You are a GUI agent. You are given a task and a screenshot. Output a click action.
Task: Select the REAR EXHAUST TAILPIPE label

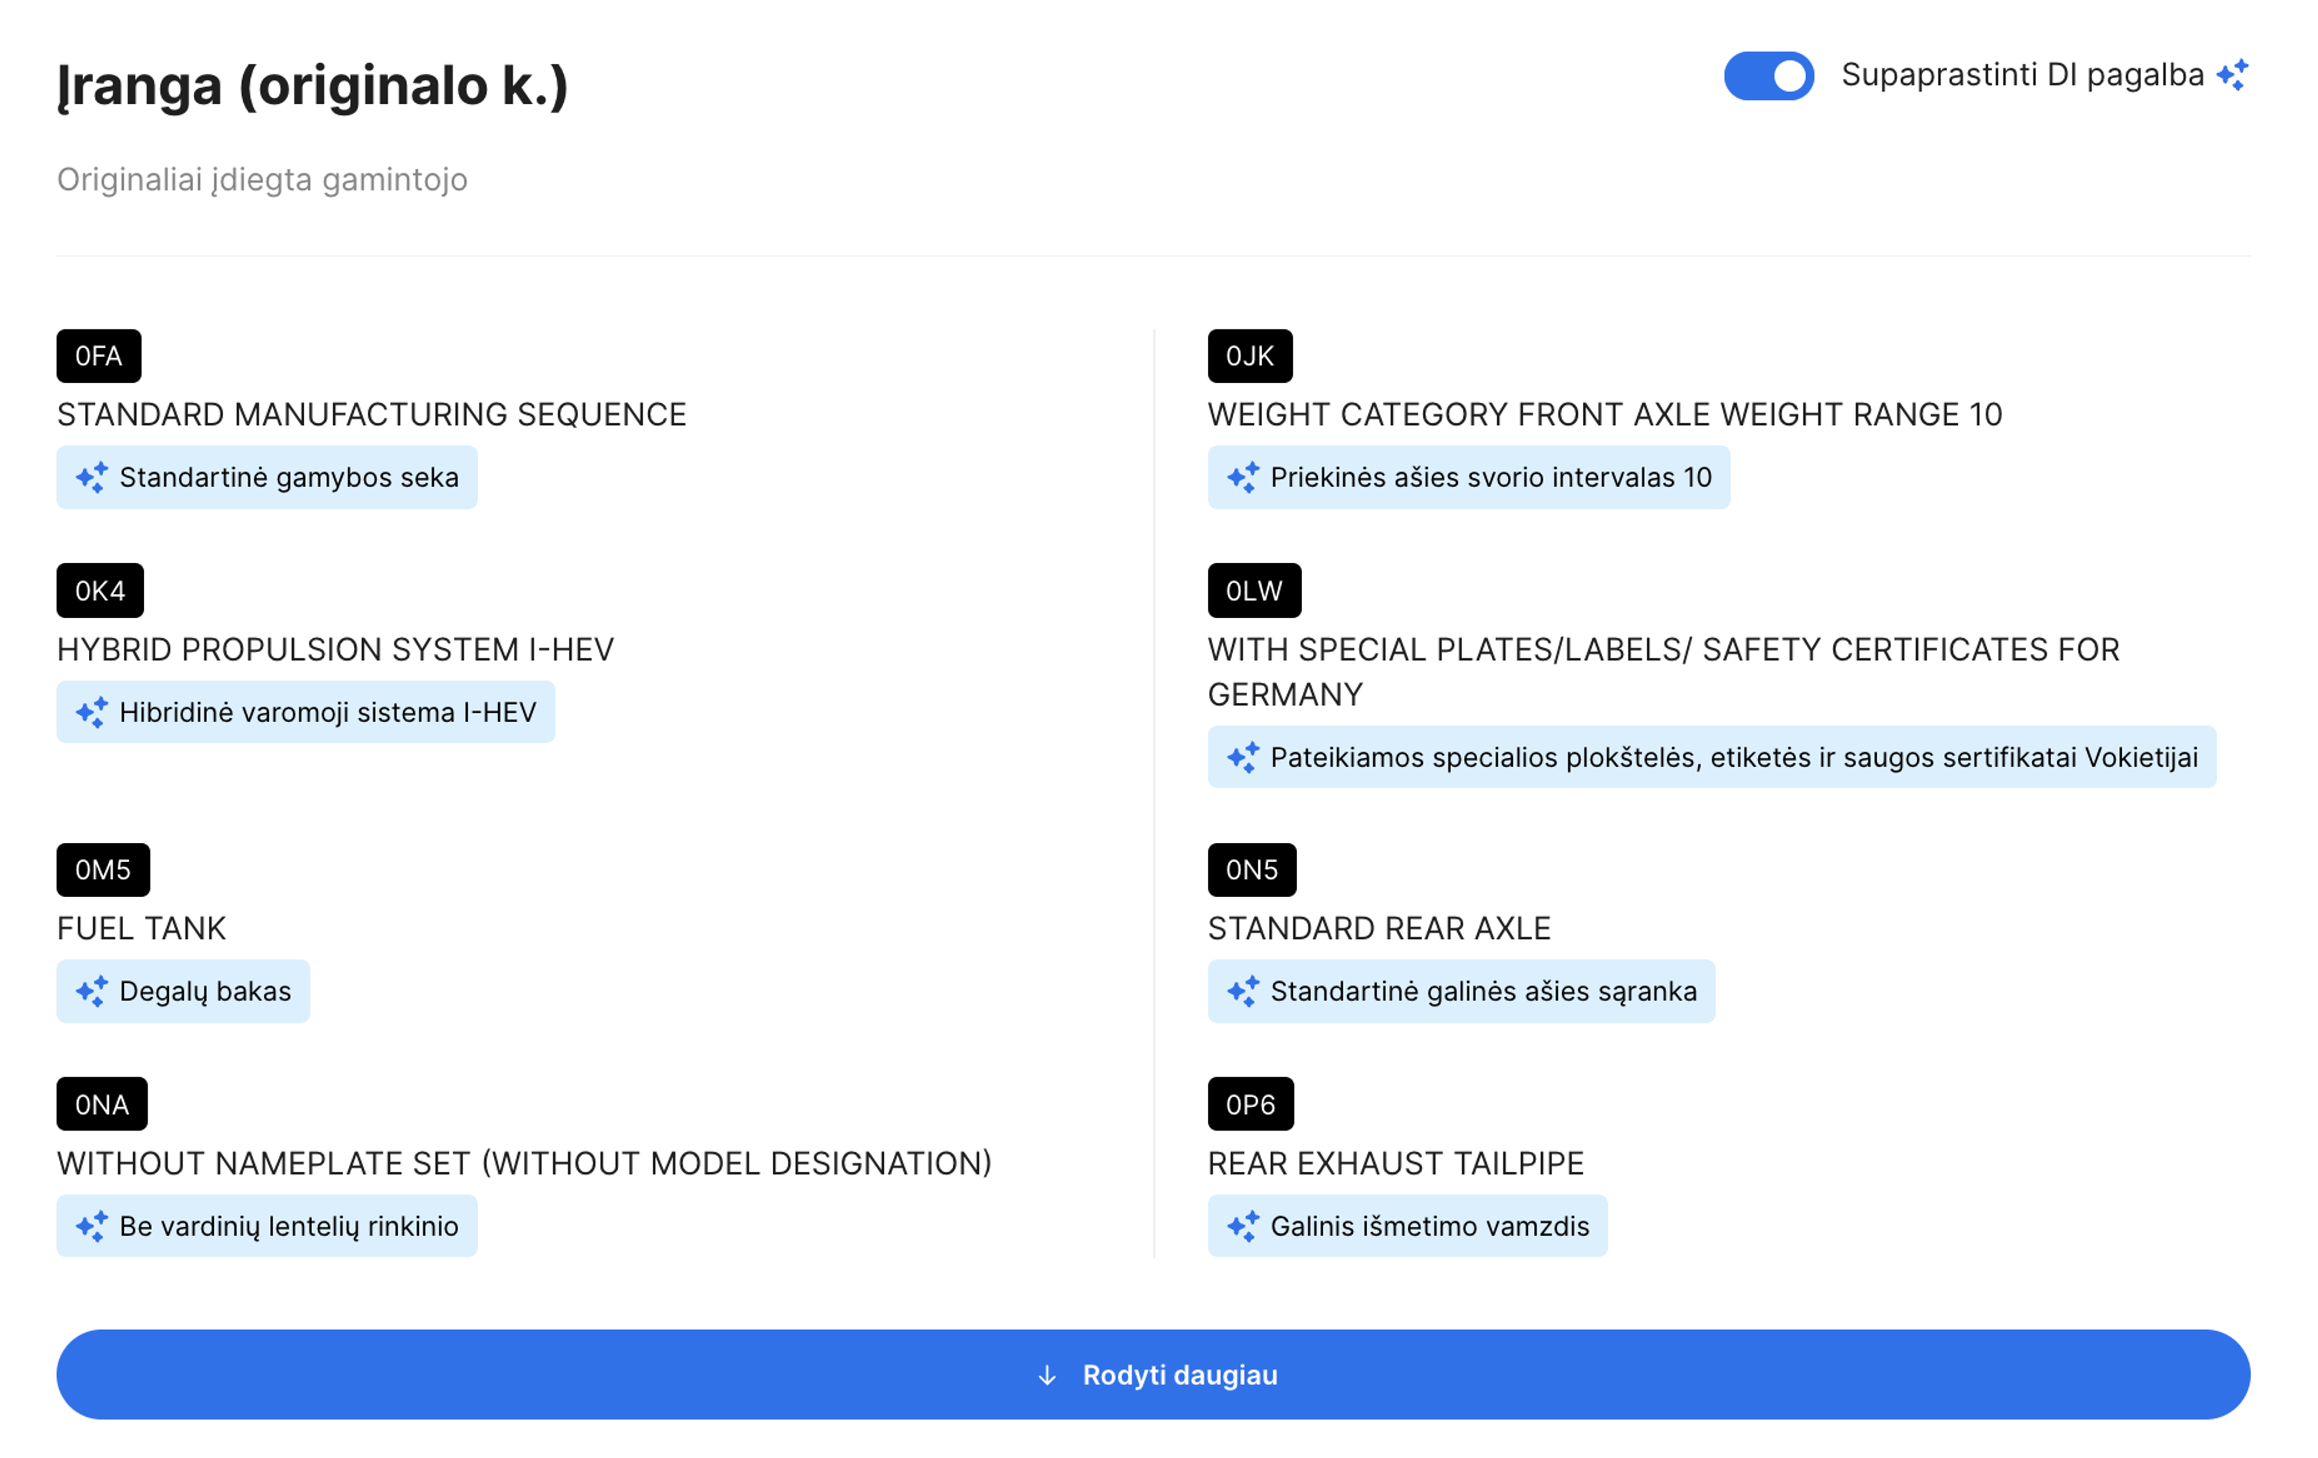(x=1396, y=1163)
